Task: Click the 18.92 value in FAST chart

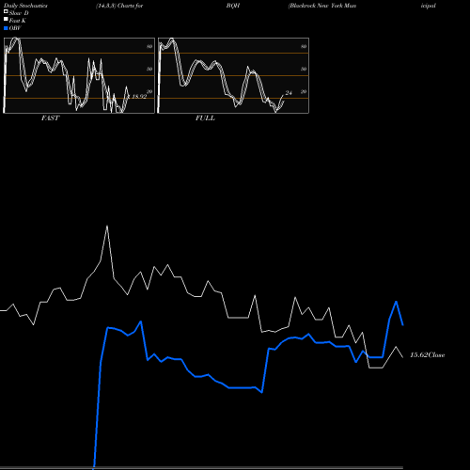Action: [139, 97]
